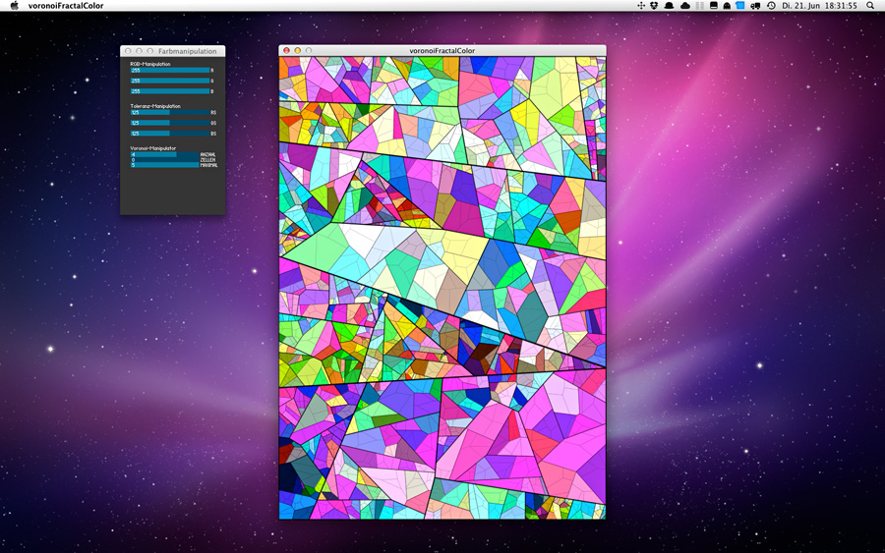Screen dimensions: 885x553
Task: Open the ghost icon in the menu bar
Action: [x=727, y=6]
